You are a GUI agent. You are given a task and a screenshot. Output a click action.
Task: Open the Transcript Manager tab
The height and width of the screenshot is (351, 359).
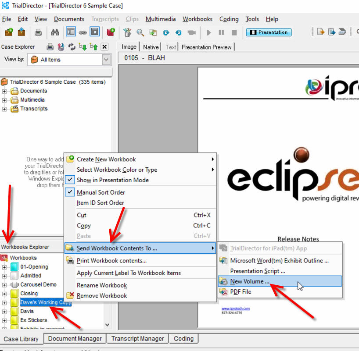coord(138,339)
